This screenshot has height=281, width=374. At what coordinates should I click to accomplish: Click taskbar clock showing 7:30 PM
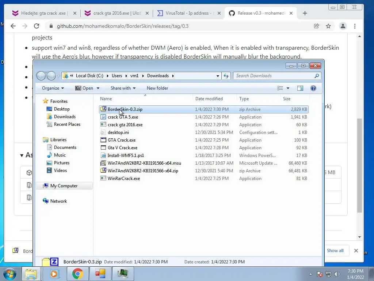pyautogui.click(x=355, y=274)
